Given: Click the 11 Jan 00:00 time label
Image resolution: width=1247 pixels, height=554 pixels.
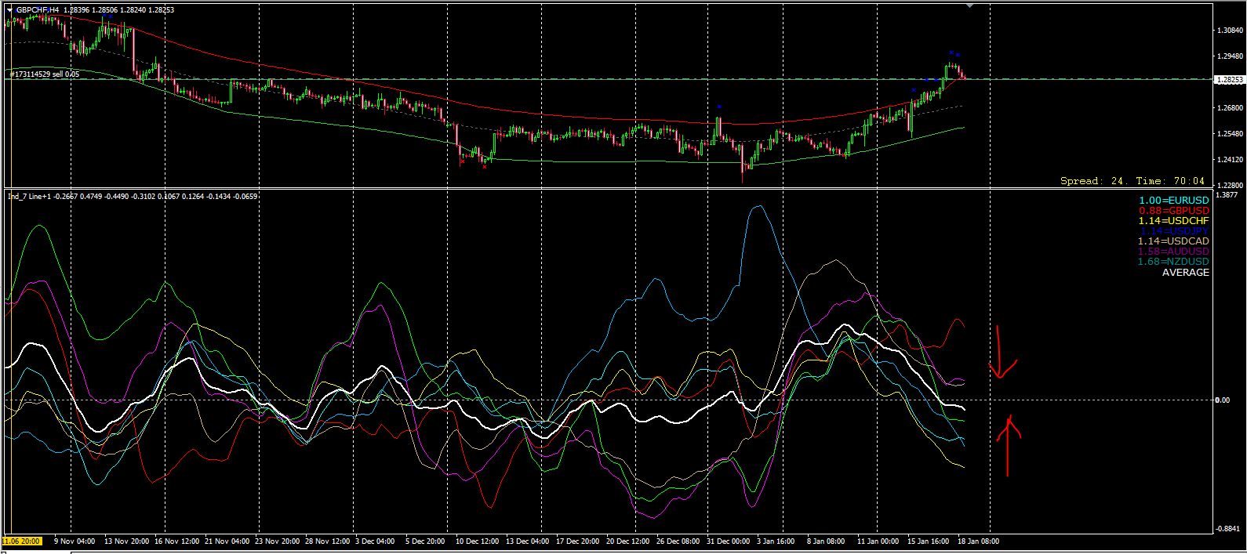Looking at the screenshot, I should point(878,541).
